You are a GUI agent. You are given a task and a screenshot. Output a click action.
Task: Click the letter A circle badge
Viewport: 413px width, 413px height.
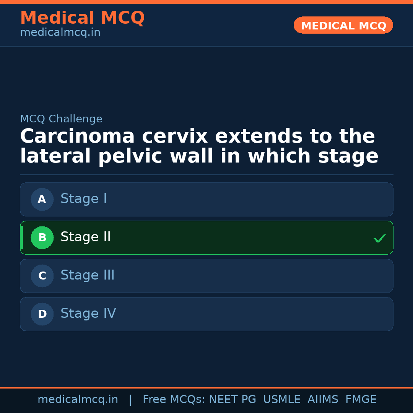tap(42, 199)
